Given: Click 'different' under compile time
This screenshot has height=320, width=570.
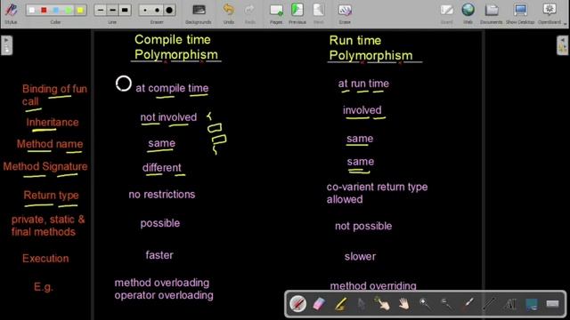Looking at the screenshot, I should click(x=162, y=168).
